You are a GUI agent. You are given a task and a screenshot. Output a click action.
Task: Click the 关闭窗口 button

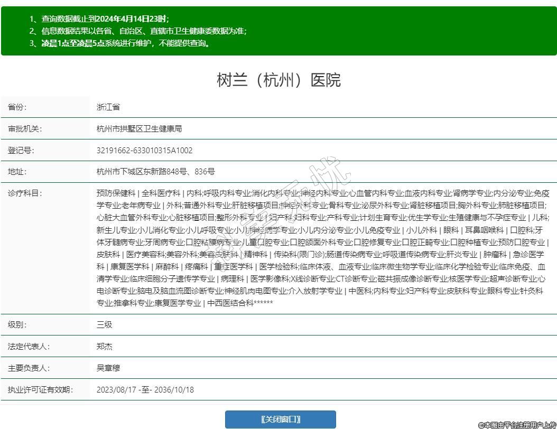280,419
